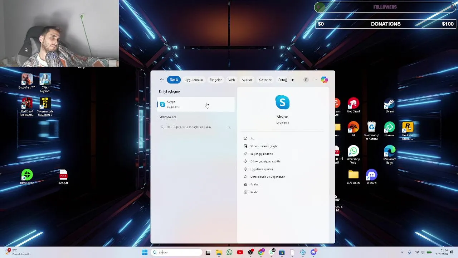
Task: Expand web results with the chevron arrow
Action: pyautogui.click(x=229, y=127)
